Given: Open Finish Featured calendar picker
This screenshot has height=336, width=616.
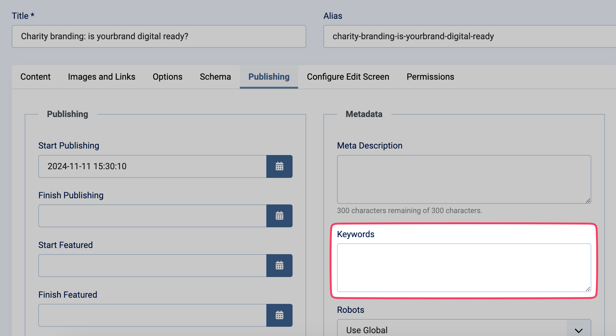Looking at the screenshot, I should 279,315.
